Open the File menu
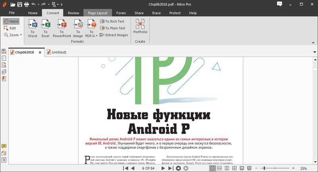The width and height of the screenshot is (318, 172). pyautogui.click(x=12, y=13)
